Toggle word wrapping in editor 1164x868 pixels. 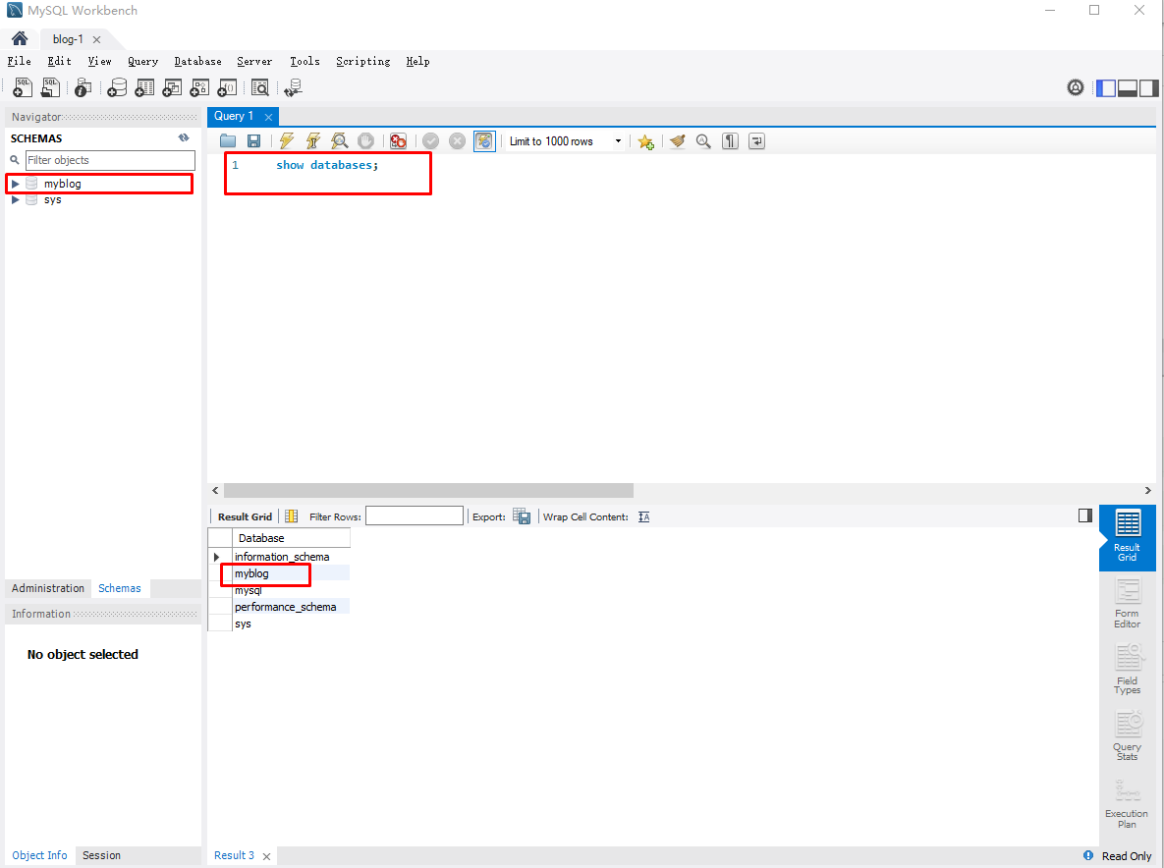(x=756, y=141)
